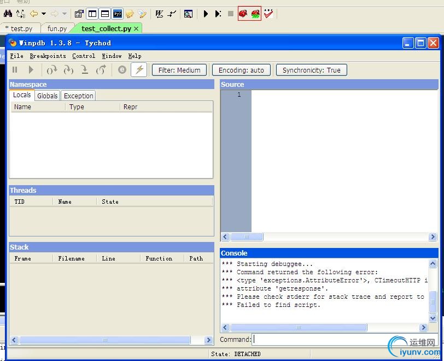The height and width of the screenshot is (361, 444).
Task: Click the yellow notes icon in editor toolbar
Action: pos(130,14)
